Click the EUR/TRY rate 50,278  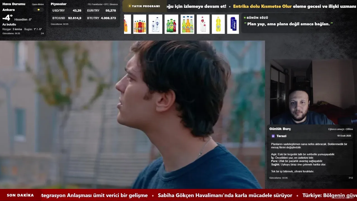point(111,11)
